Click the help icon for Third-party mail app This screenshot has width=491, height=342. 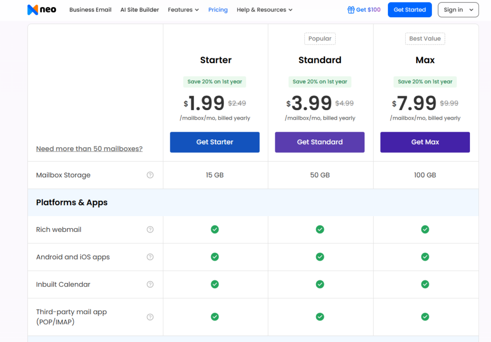coord(150,317)
